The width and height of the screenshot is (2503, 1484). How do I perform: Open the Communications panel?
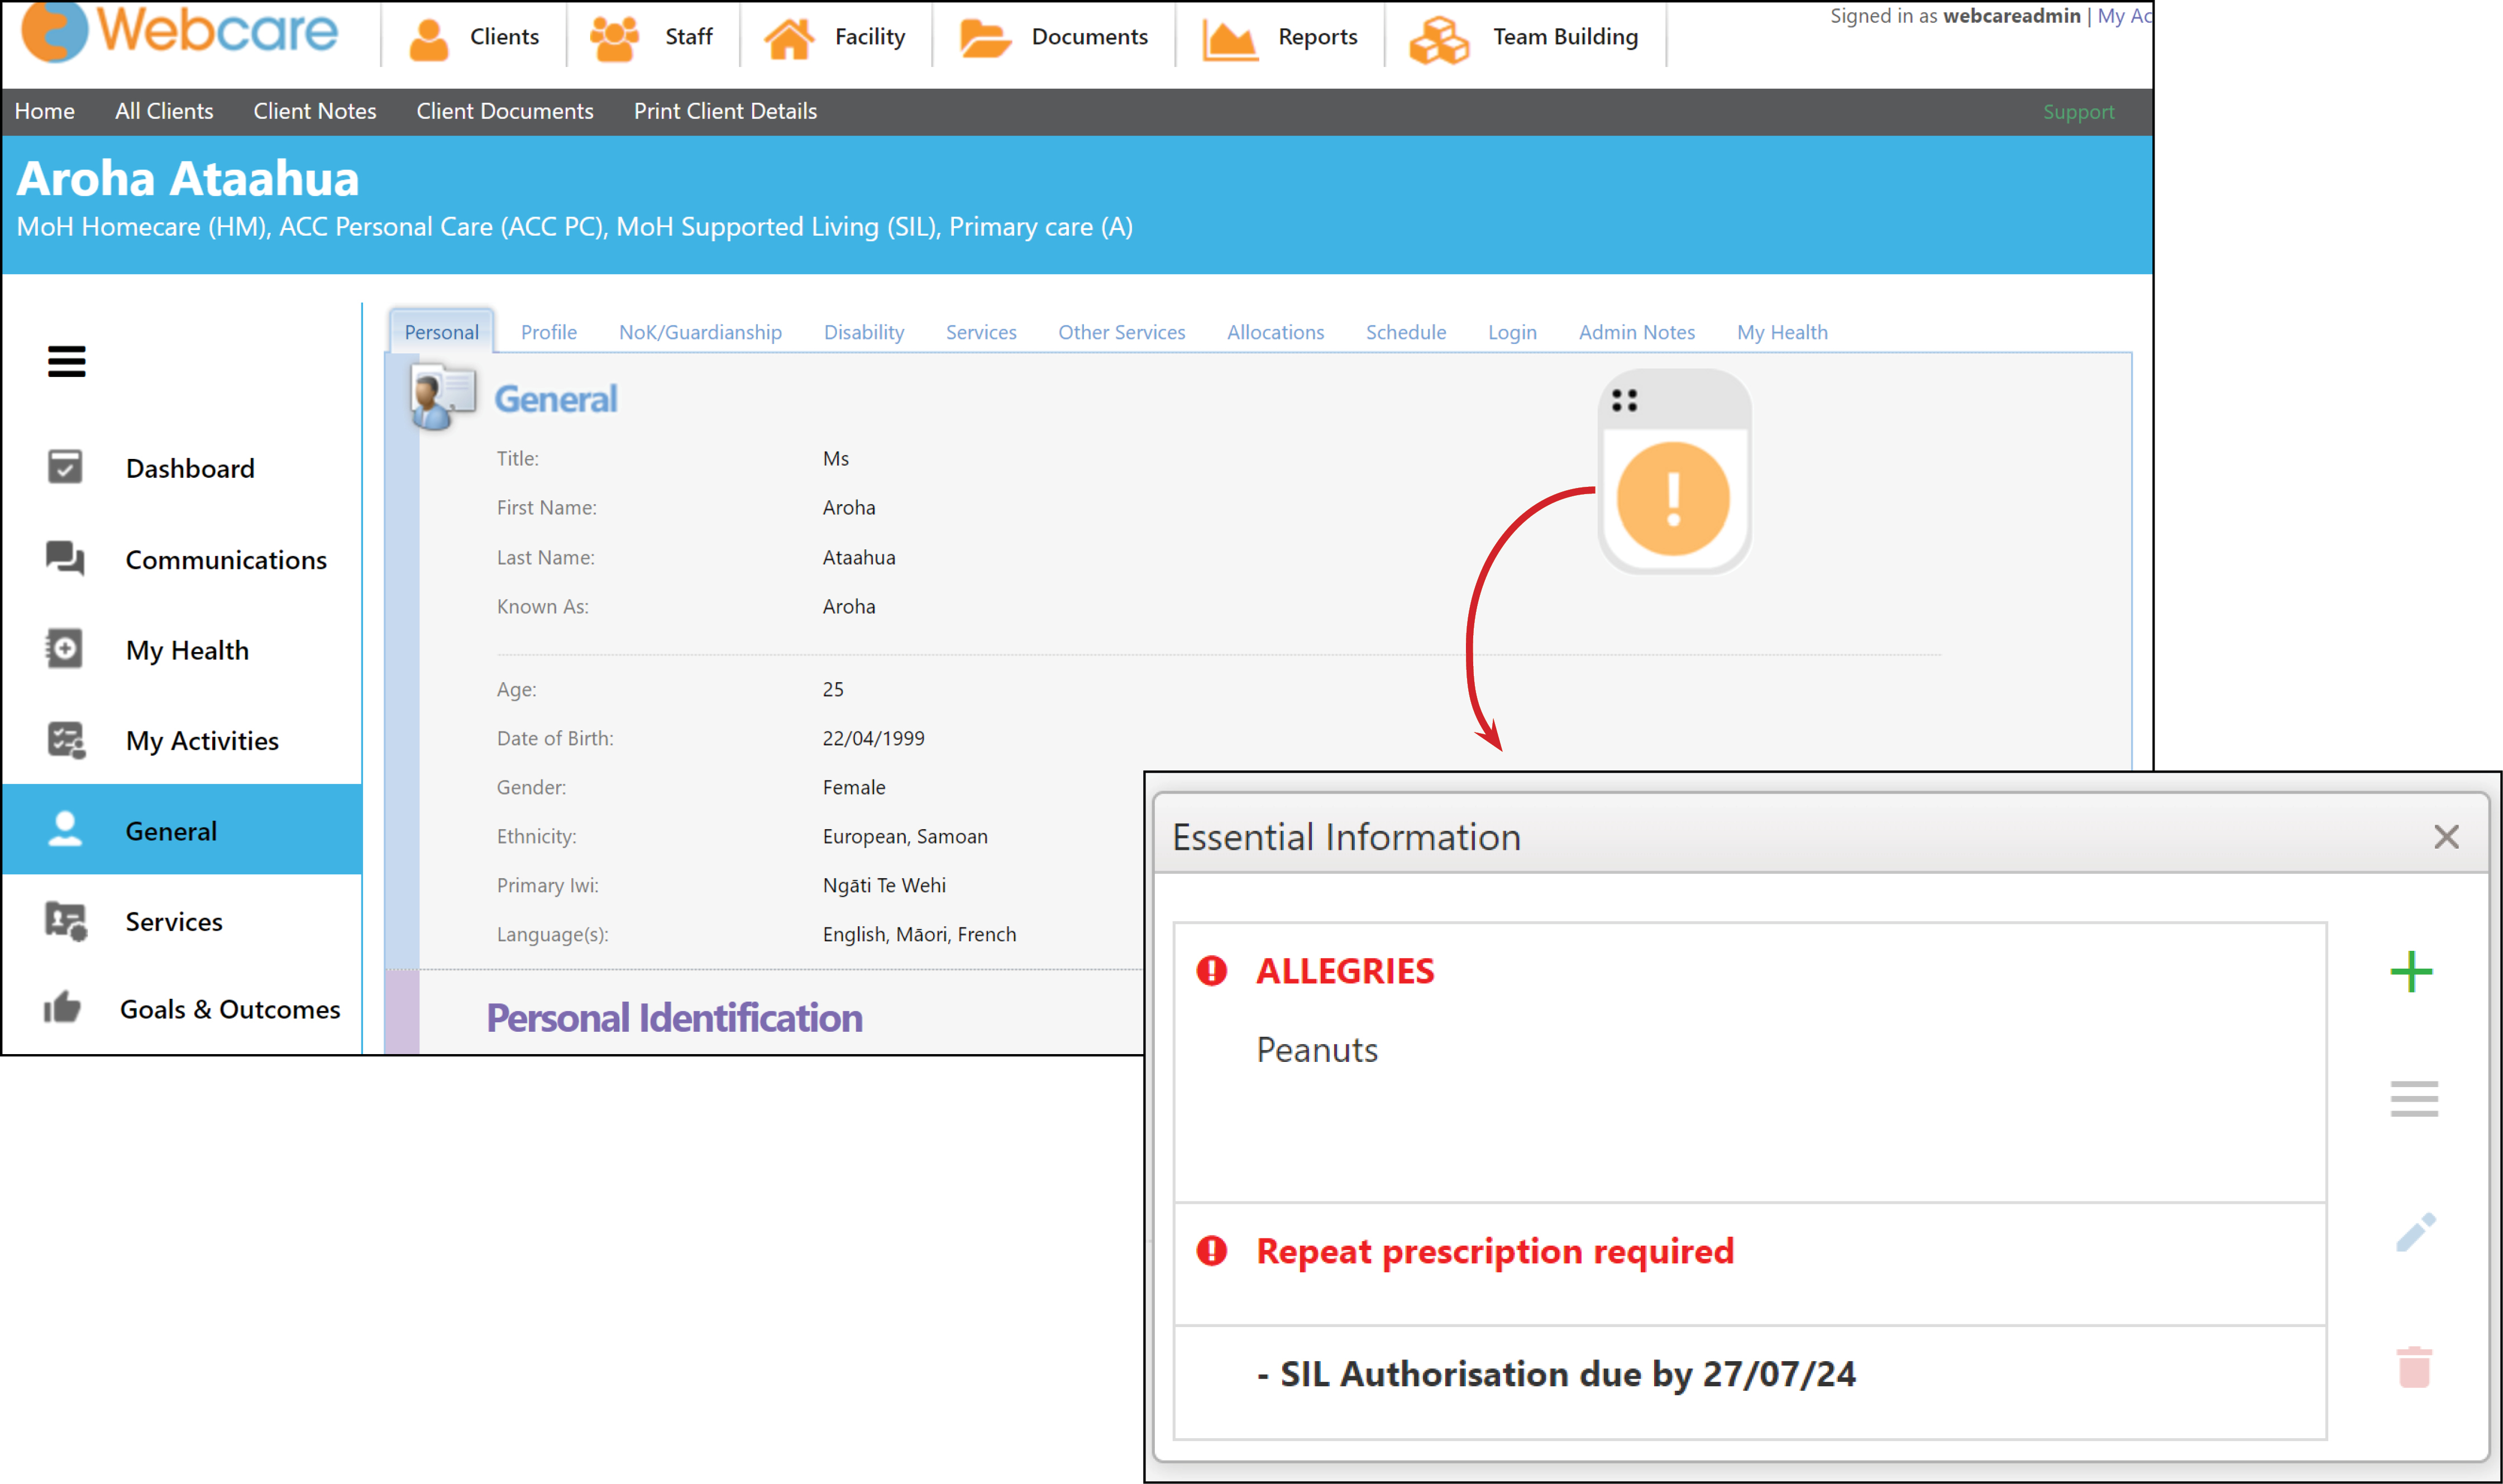(226, 559)
